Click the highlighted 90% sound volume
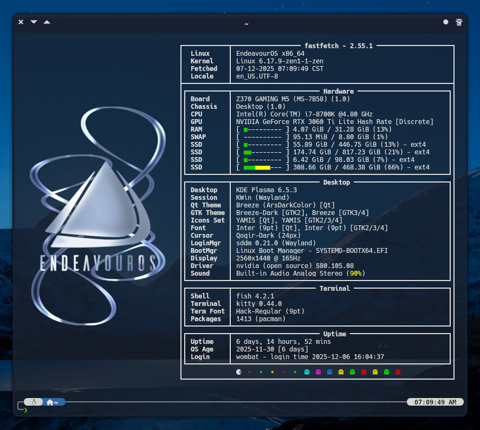480x430 pixels. coord(355,273)
